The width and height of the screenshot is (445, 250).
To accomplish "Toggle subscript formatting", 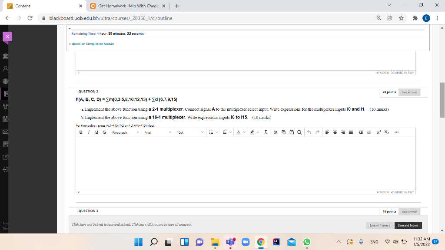I will (x=386, y=132).
